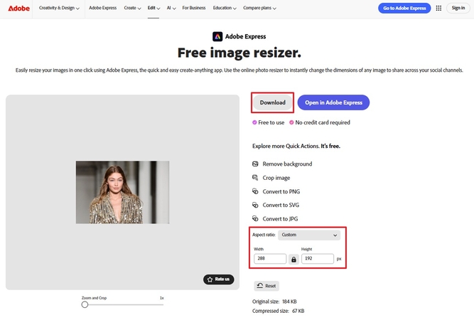Click the Crop image icon

pyautogui.click(x=255, y=178)
